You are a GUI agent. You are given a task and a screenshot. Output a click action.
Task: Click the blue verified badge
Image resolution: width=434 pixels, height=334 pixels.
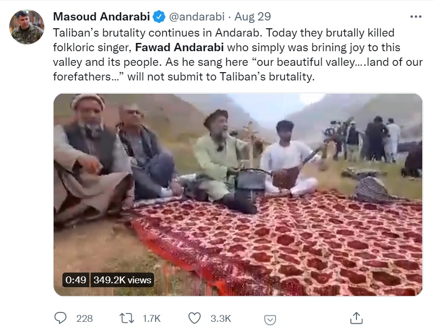[x=159, y=17]
